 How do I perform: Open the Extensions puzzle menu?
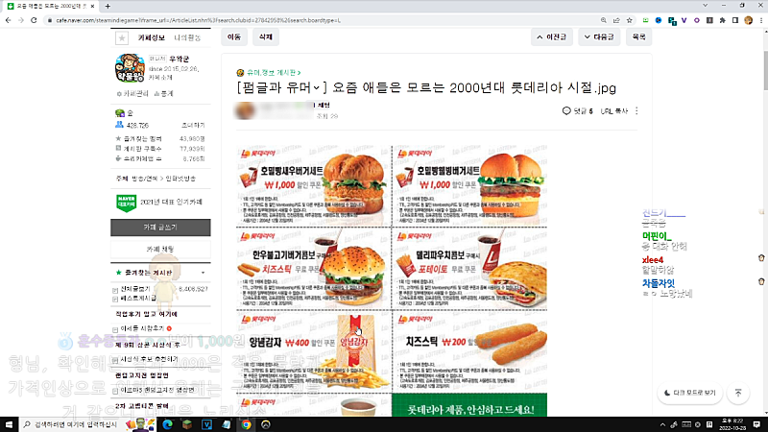pos(723,20)
